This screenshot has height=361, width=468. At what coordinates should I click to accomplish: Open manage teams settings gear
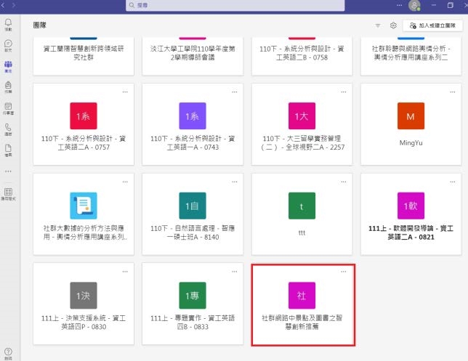393,25
